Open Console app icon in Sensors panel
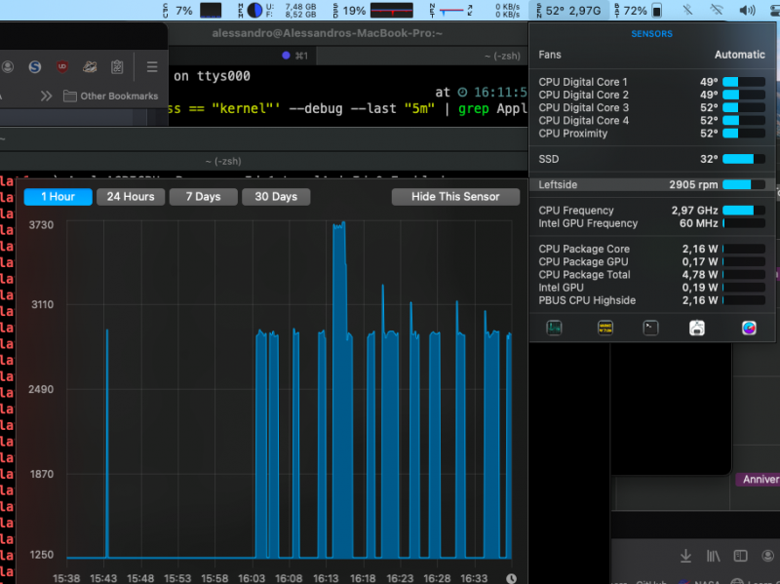The height and width of the screenshot is (584, 780). point(604,329)
